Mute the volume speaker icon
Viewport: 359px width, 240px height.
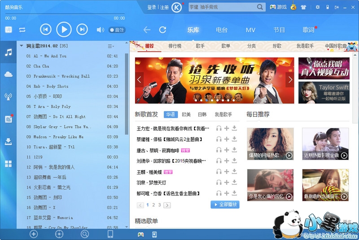100,30
